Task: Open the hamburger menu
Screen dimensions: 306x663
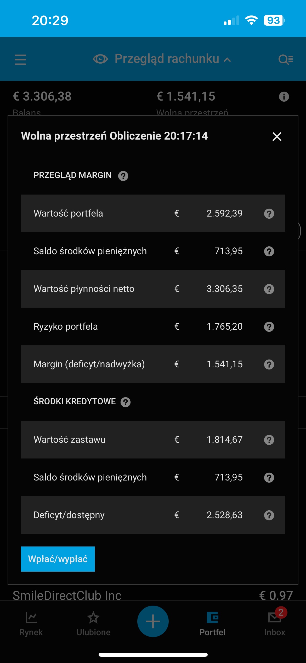Action: click(x=20, y=60)
